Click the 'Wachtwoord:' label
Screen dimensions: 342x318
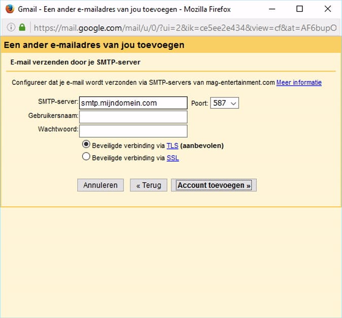pos(58,129)
